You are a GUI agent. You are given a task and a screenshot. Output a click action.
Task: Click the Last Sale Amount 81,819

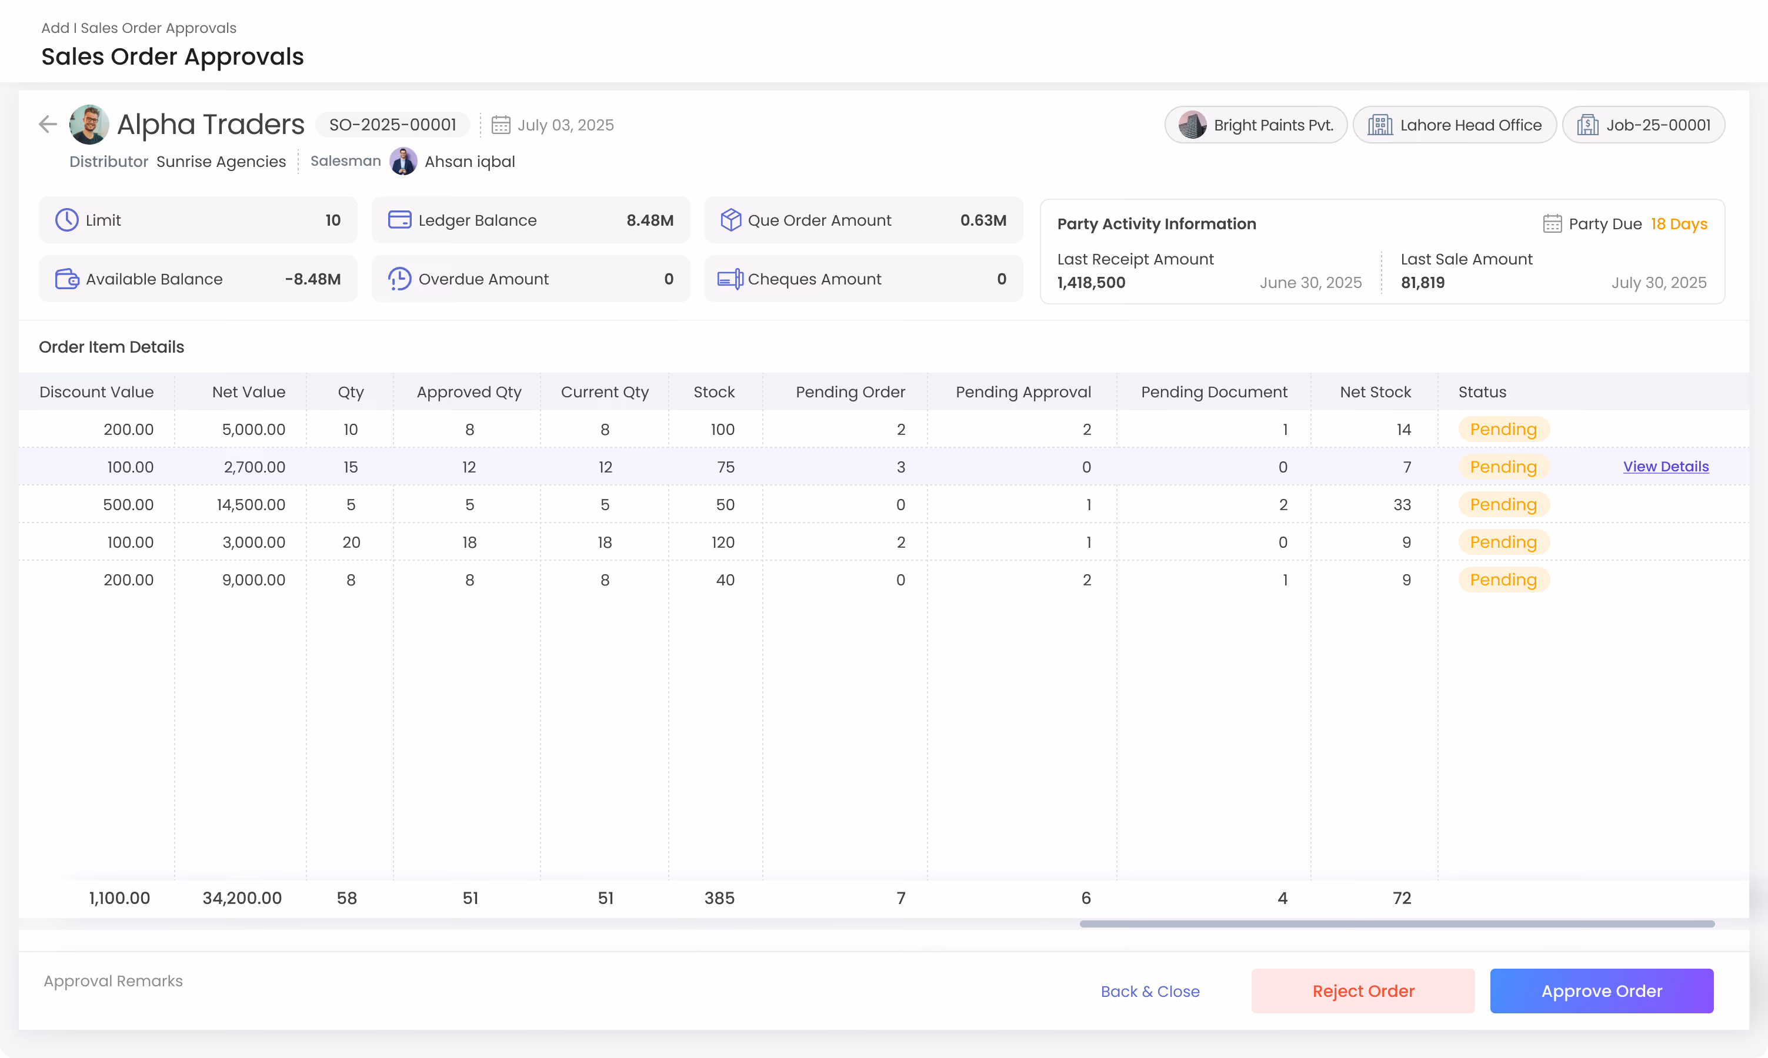pos(1423,282)
